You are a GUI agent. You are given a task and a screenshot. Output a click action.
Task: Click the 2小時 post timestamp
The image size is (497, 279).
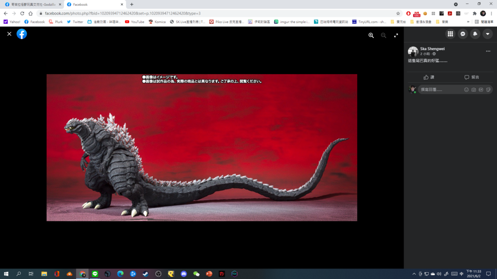coord(425,54)
